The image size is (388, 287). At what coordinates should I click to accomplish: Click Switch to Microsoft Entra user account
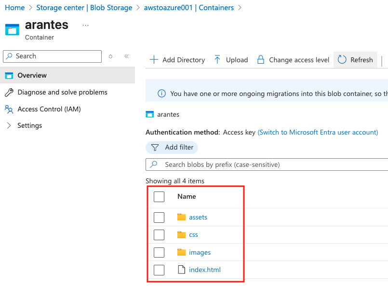(318, 132)
